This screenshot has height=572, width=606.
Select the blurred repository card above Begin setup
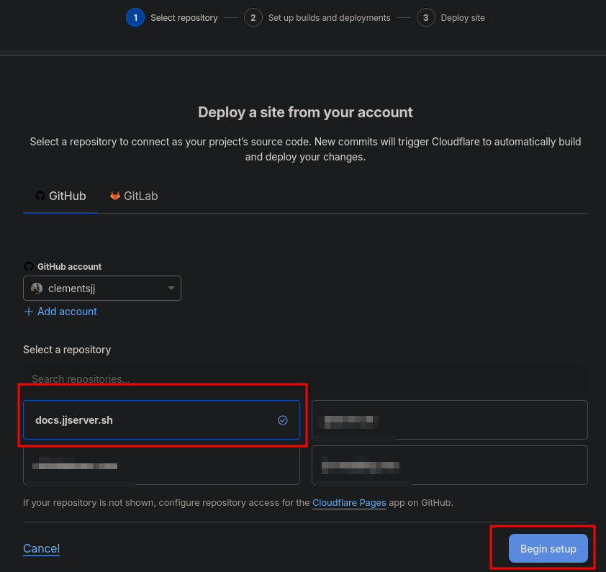[x=450, y=466]
